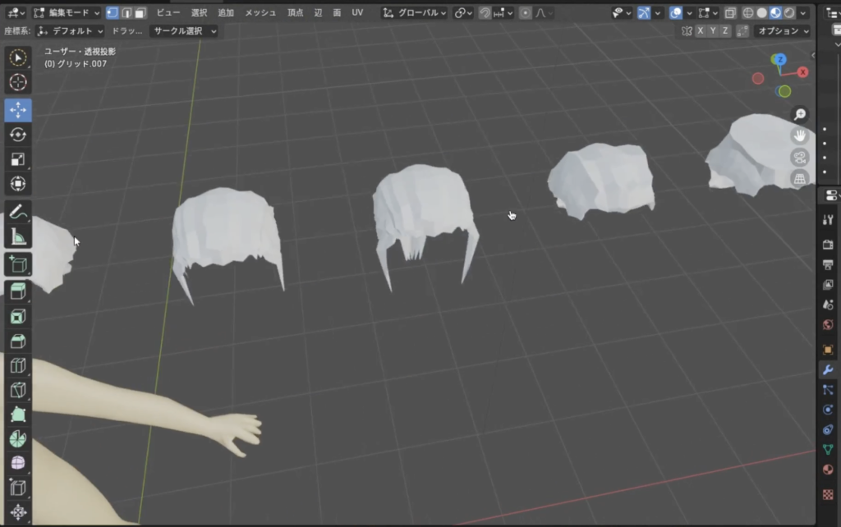
Task: Select the Smooth vertices tool
Action: [x=18, y=463]
